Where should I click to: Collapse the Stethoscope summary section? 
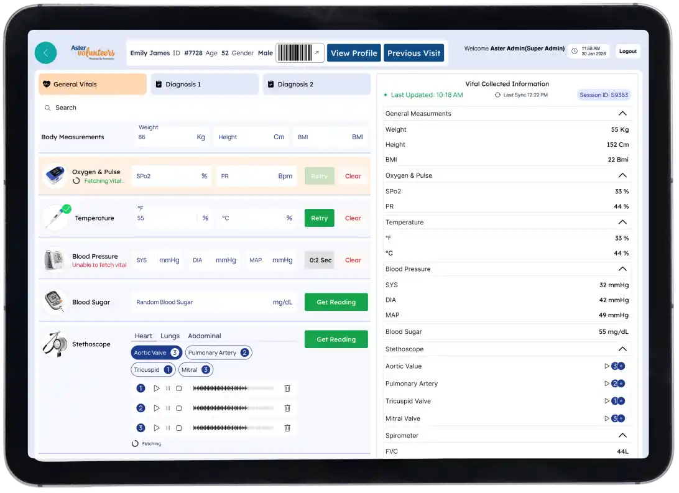click(622, 349)
